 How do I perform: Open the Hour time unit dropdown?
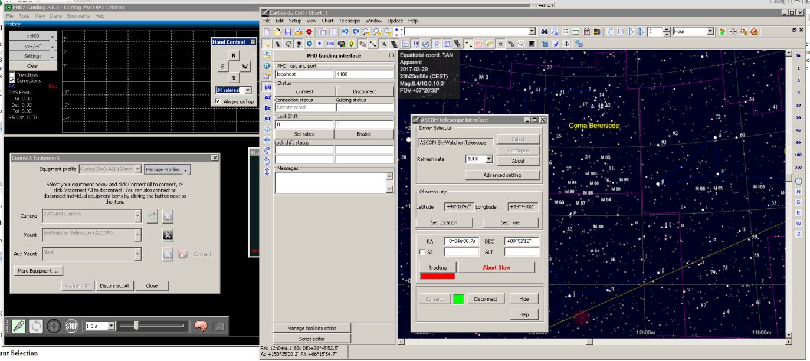(x=710, y=31)
